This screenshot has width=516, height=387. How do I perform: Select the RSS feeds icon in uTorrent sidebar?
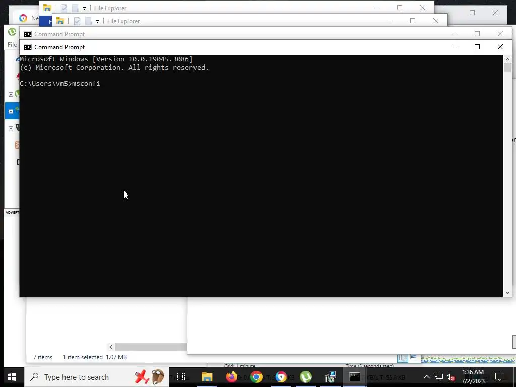[x=17, y=145]
